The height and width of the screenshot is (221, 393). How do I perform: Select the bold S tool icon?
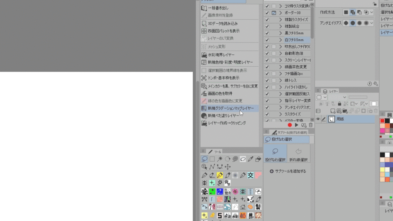pyautogui.click(x=220, y=215)
